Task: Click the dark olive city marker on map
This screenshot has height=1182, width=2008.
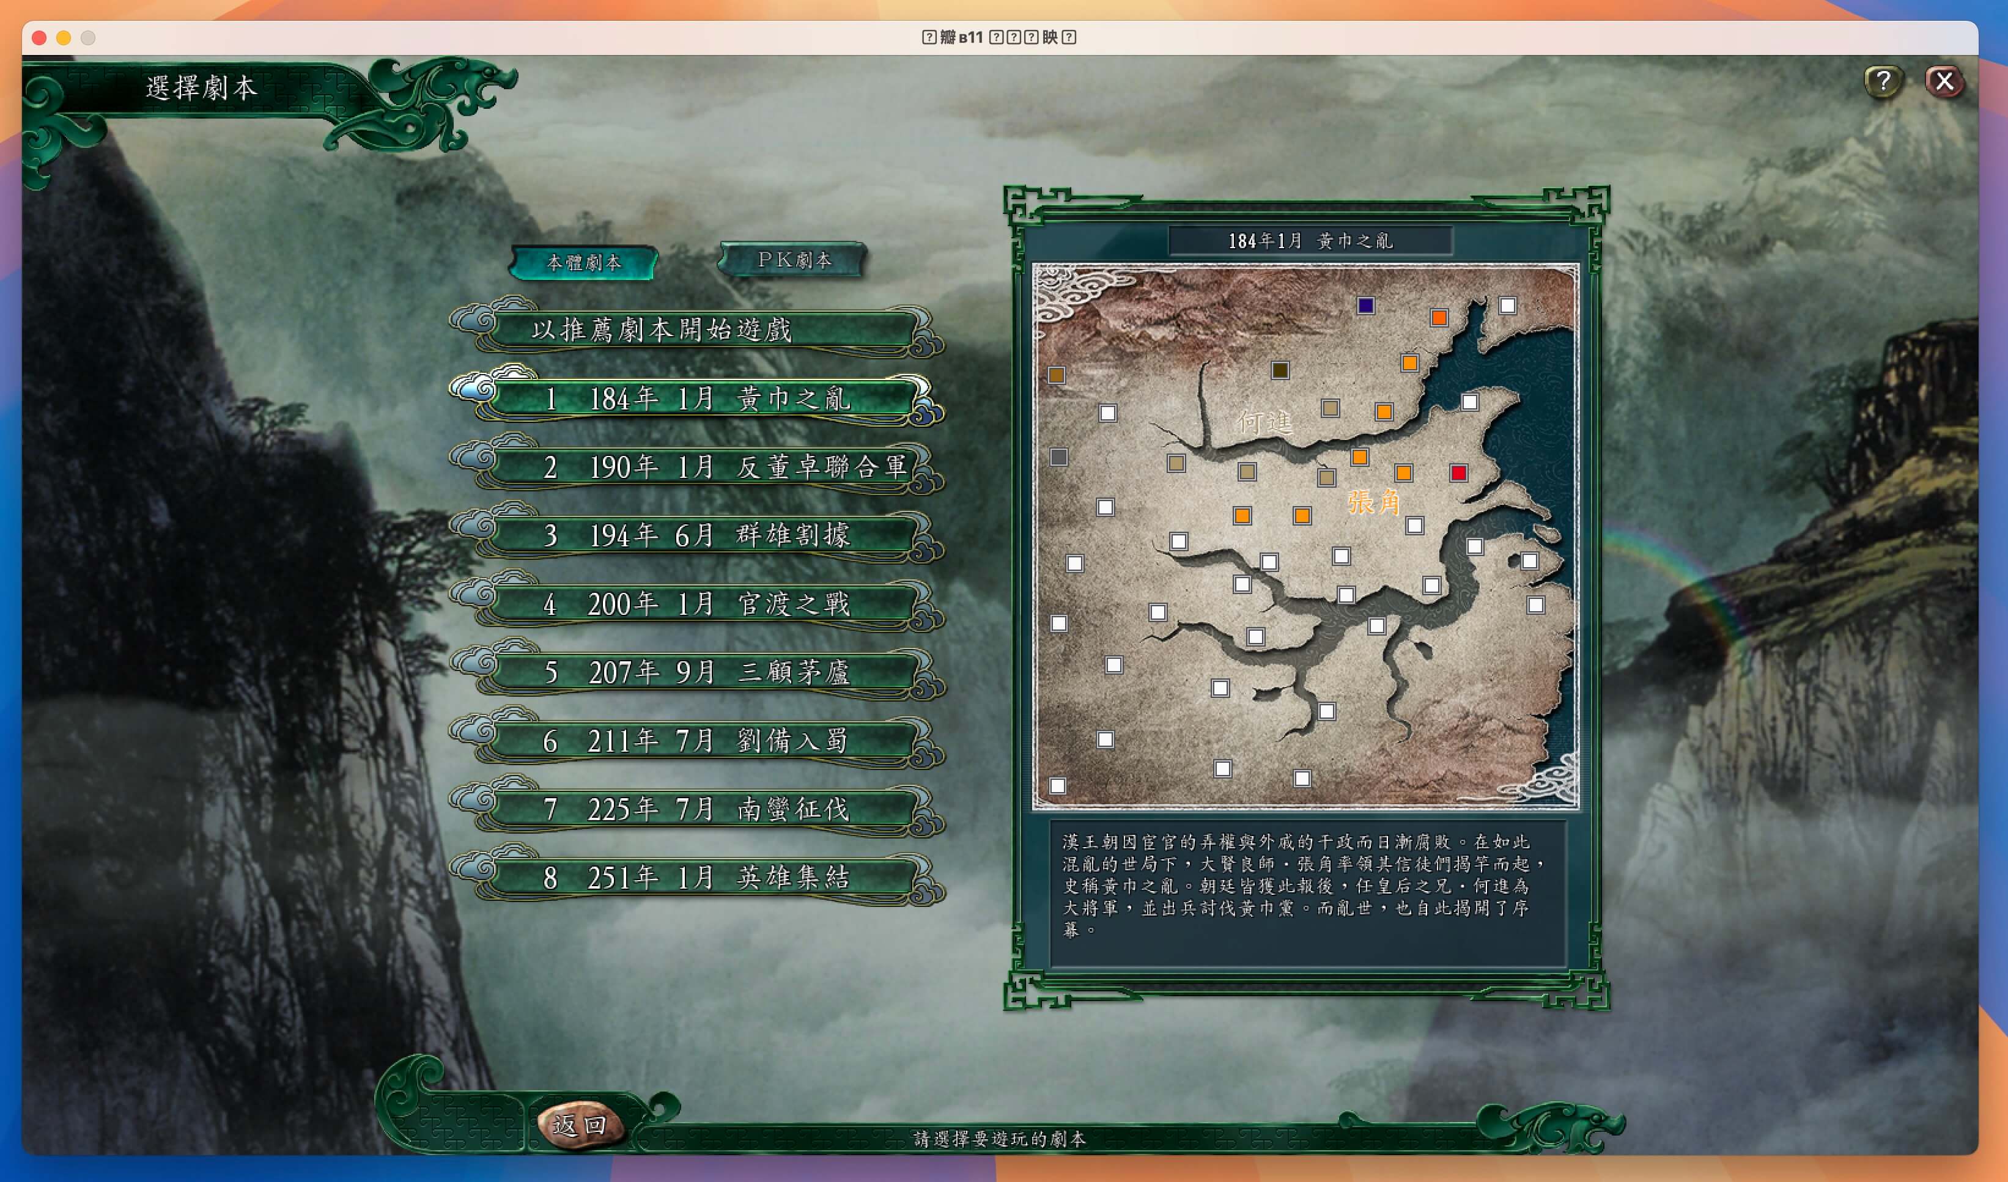Action: pos(1280,370)
